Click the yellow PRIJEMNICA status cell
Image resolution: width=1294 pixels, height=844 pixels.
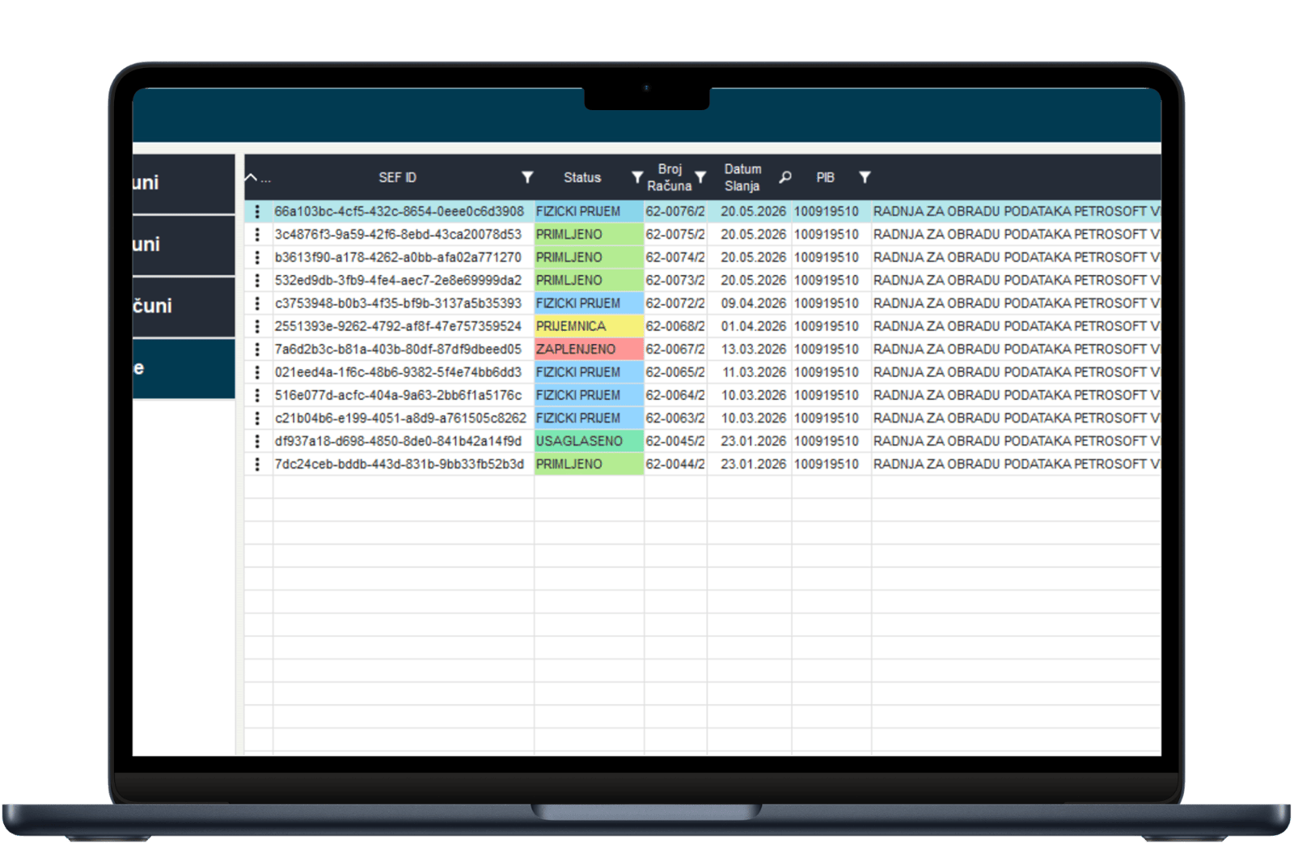589,326
